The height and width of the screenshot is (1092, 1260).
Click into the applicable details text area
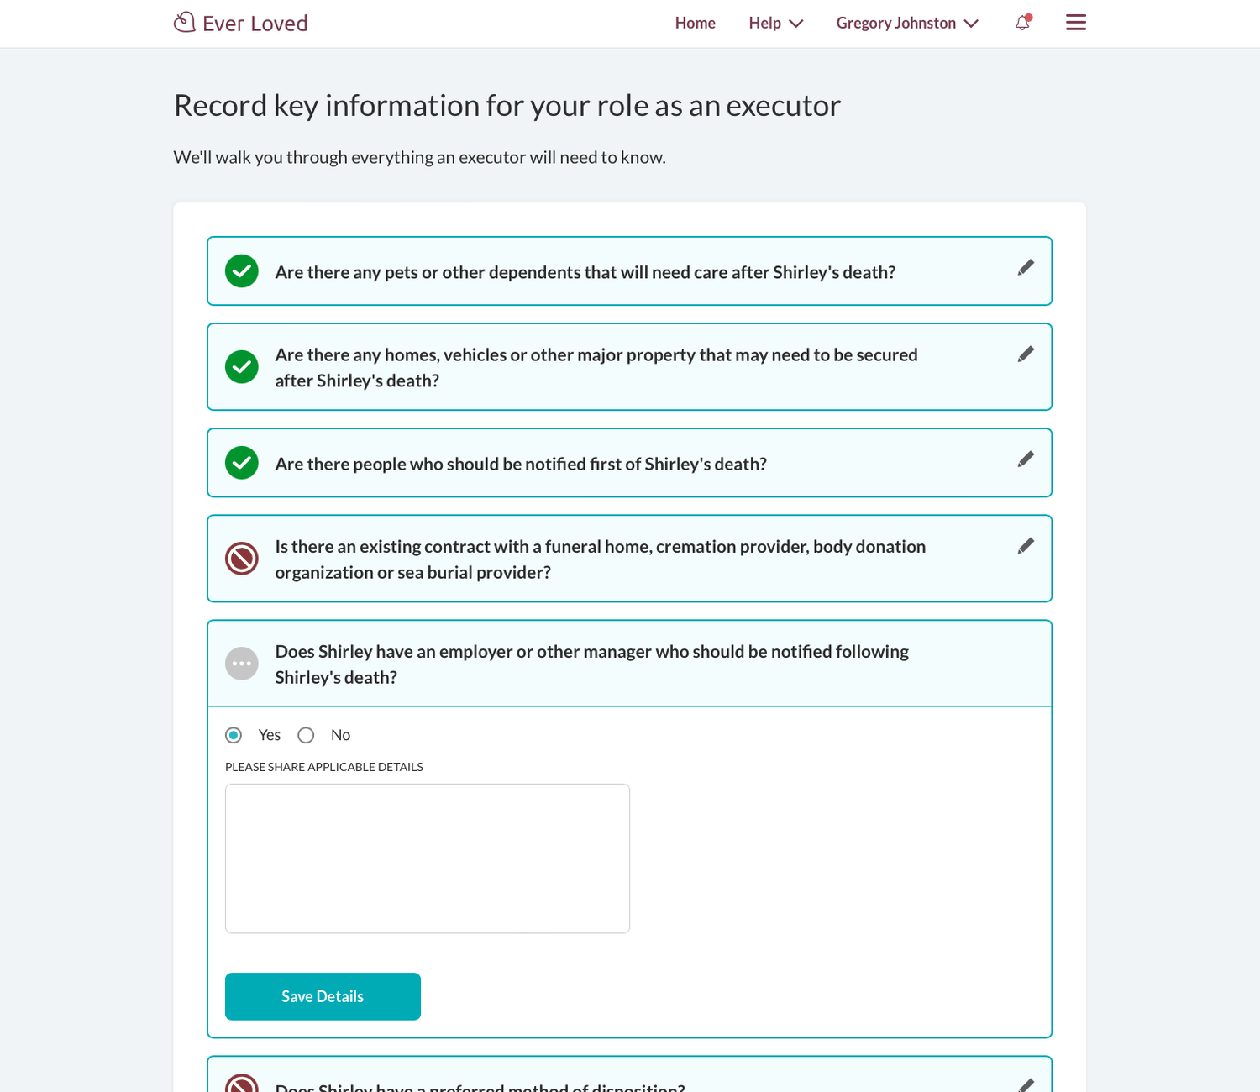[428, 858]
